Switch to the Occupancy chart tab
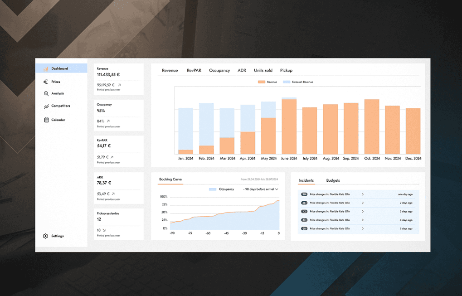The height and width of the screenshot is (296, 462). coord(219,70)
